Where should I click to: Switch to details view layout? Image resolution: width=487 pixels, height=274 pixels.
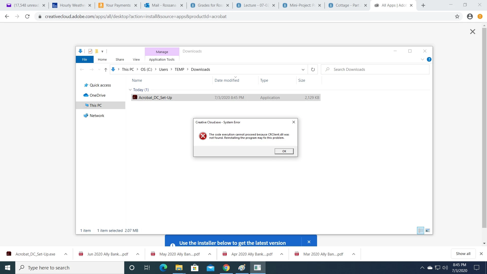point(421,230)
